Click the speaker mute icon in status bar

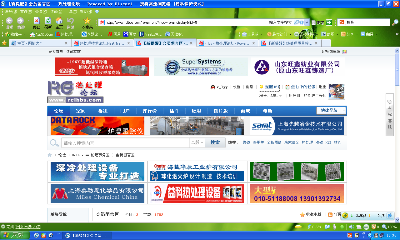click(351, 227)
